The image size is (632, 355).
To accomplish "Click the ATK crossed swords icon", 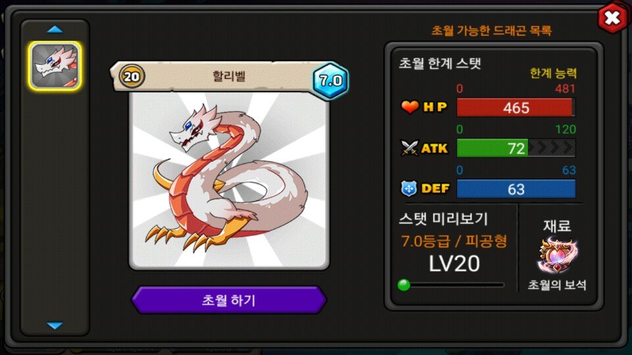I will pyautogui.click(x=409, y=148).
